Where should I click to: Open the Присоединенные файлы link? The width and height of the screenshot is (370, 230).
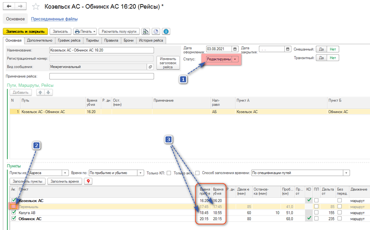click(54, 19)
